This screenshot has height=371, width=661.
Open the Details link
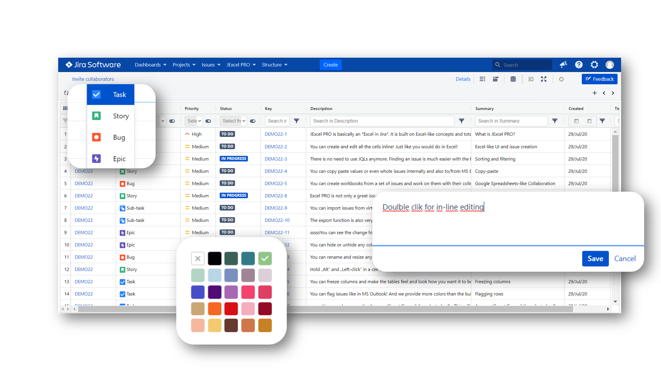coord(463,79)
